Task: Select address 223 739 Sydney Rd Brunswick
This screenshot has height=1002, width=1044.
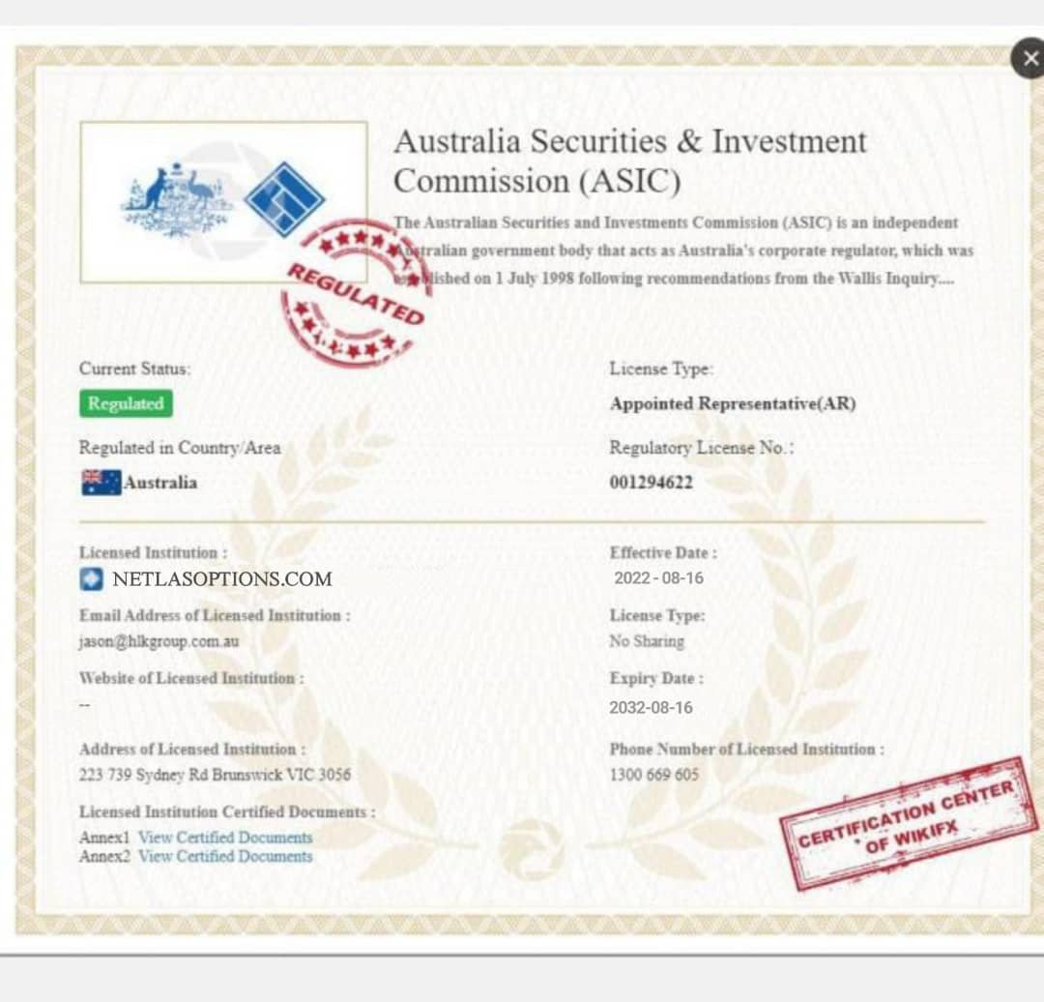Action: click(x=215, y=775)
